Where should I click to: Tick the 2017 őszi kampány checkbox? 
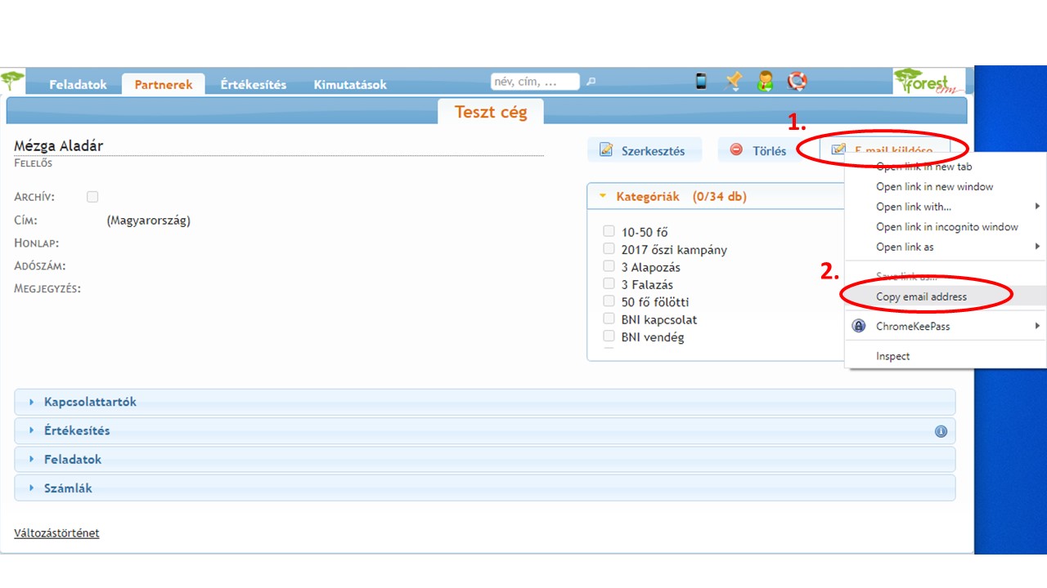click(x=609, y=249)
